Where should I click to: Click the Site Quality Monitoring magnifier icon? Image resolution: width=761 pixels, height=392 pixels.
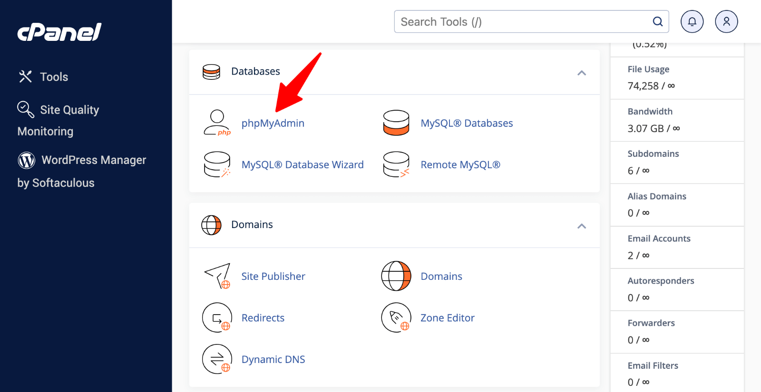[26, 109]
